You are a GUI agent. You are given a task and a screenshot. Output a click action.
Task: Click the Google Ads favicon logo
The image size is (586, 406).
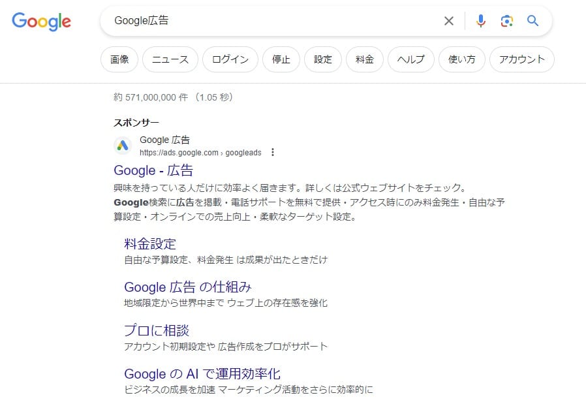[123, 146]
